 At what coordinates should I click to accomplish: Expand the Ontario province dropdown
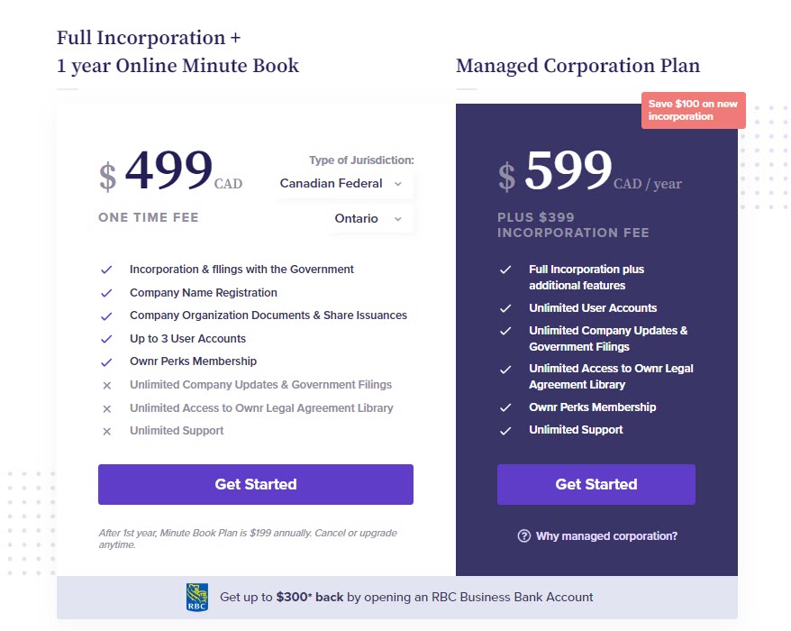tap(369, 219)
